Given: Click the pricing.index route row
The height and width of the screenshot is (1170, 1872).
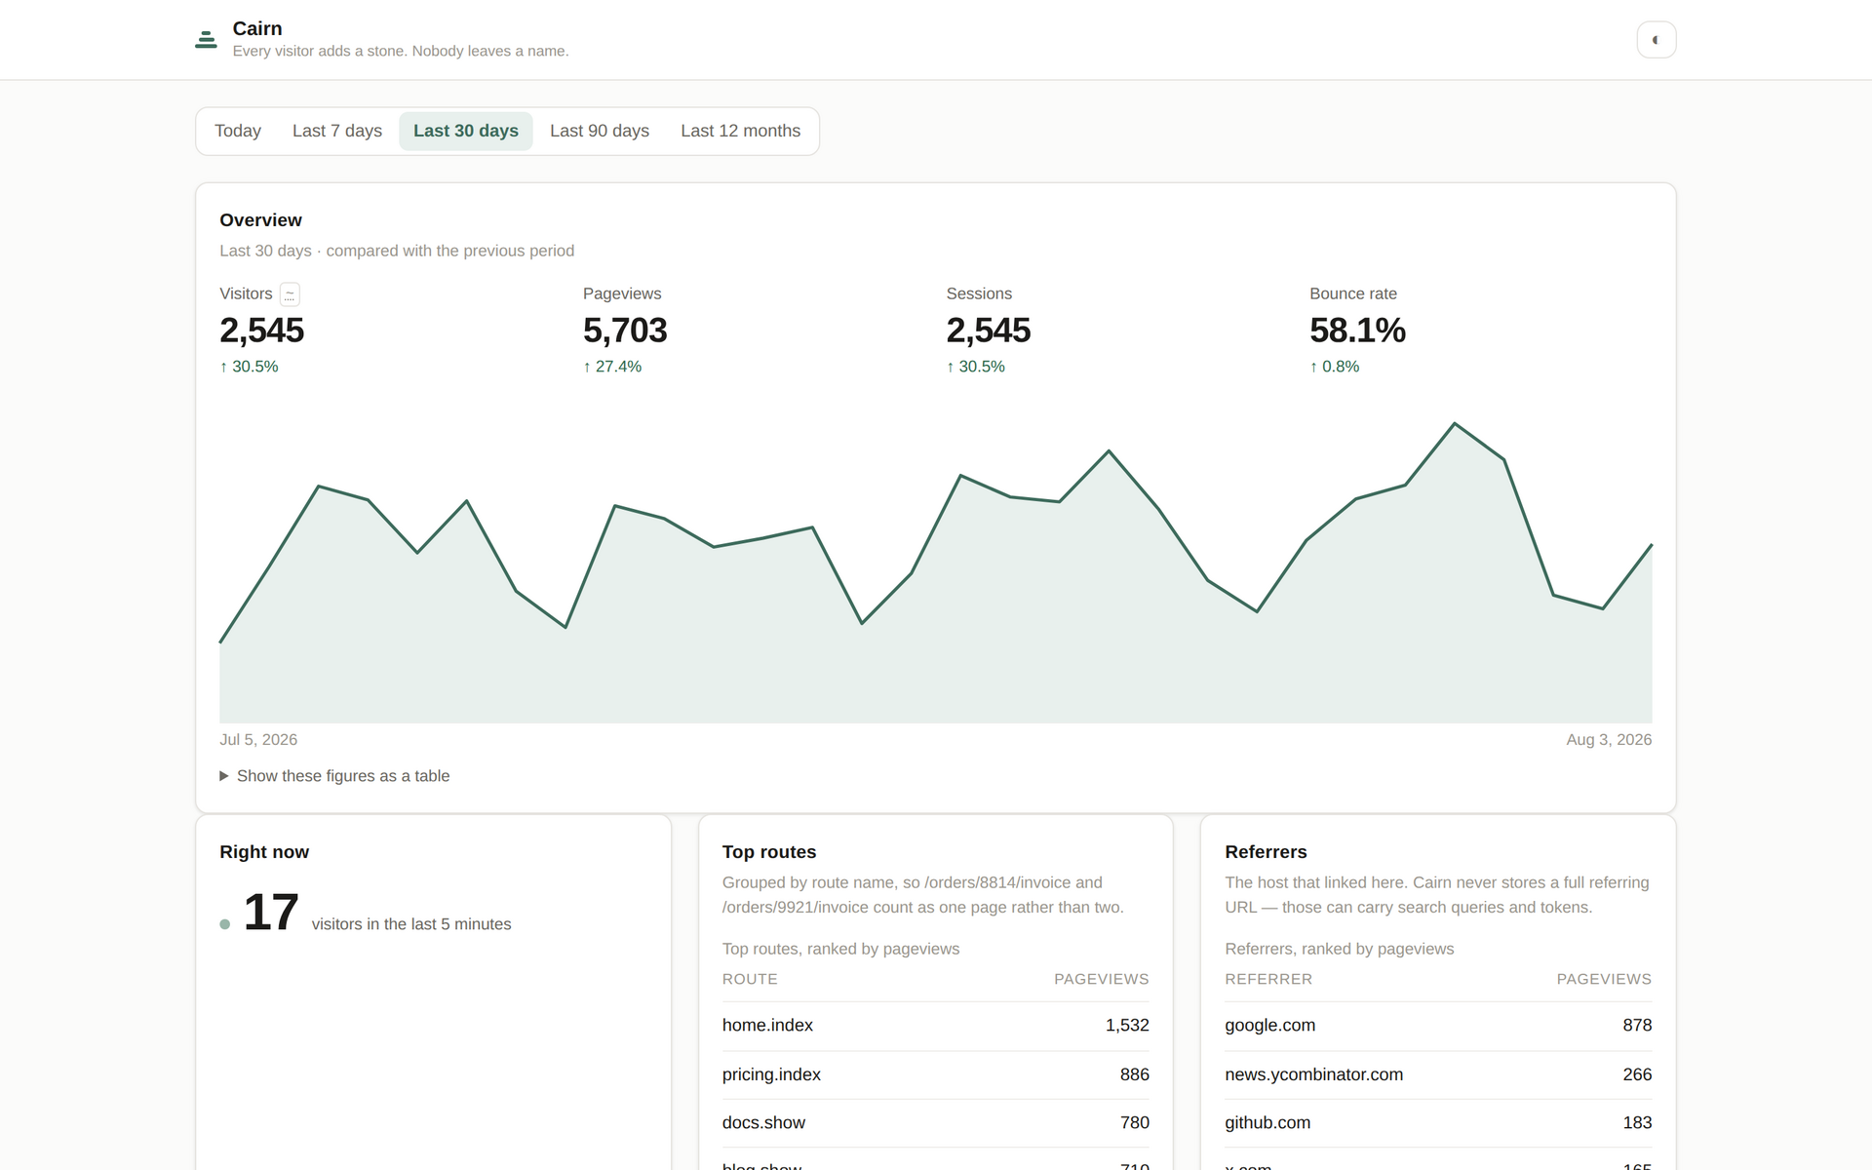Looking at the screenshot, I should [936, 1074].
